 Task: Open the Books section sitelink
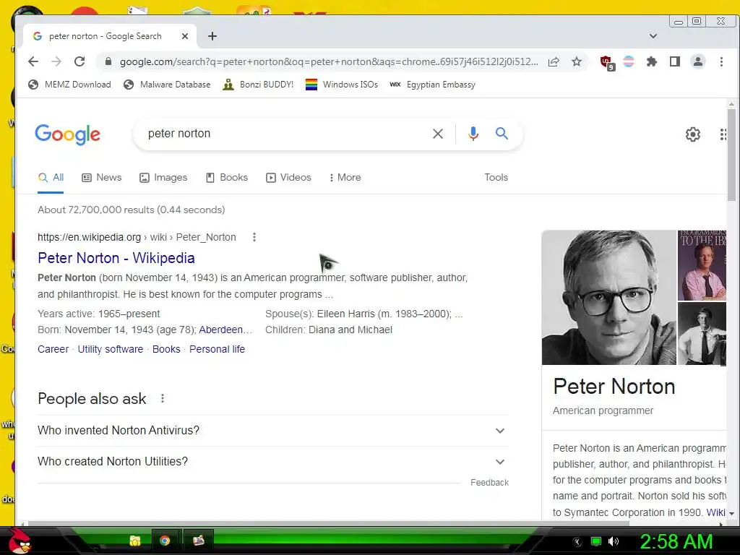[x=166, y=349]
